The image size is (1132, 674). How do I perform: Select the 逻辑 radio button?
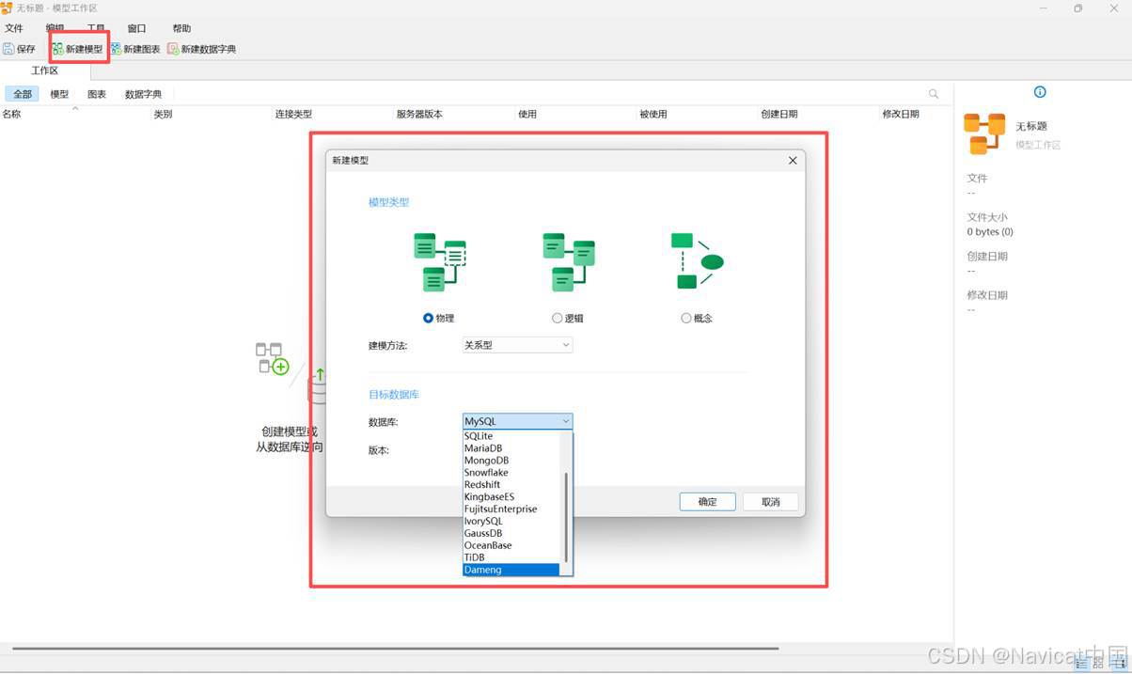[558, 319]
